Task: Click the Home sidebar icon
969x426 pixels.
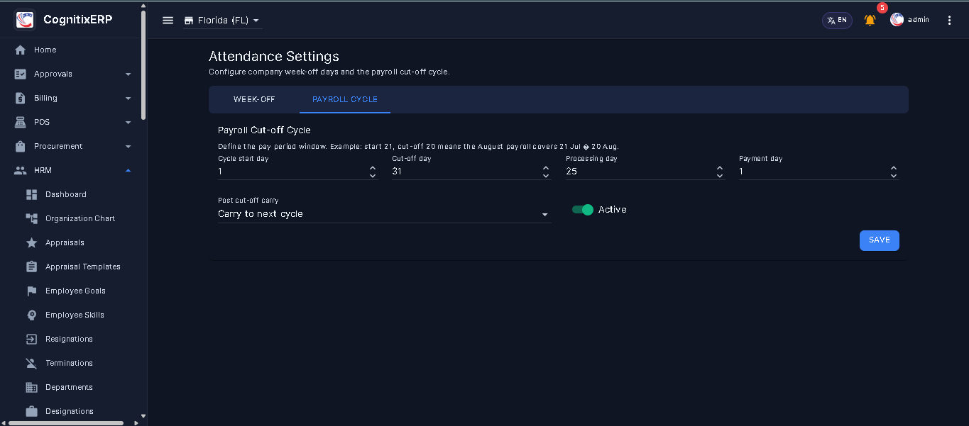Action: [x=21, y=50]
